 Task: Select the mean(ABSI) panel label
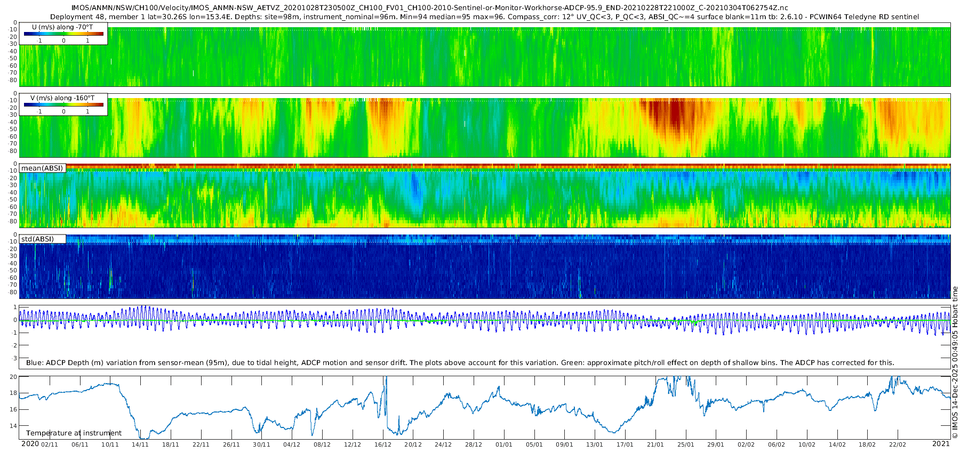pos(42,168)
